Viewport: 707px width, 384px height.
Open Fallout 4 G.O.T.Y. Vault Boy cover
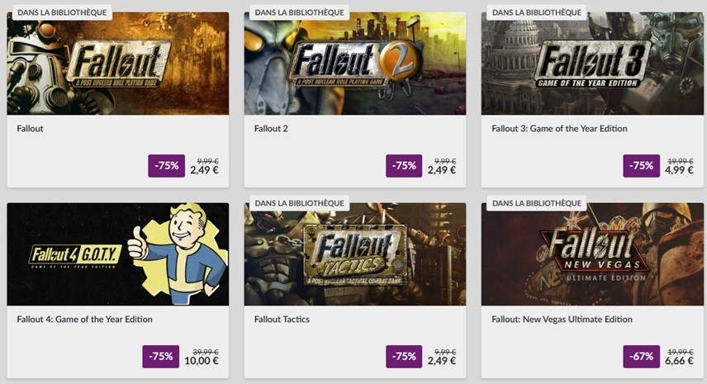[x=117, y=254]
